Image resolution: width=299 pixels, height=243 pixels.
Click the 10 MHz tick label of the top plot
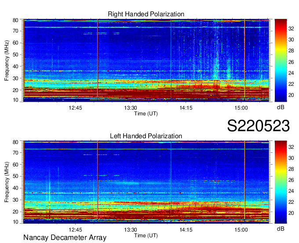tap(15, 100)
